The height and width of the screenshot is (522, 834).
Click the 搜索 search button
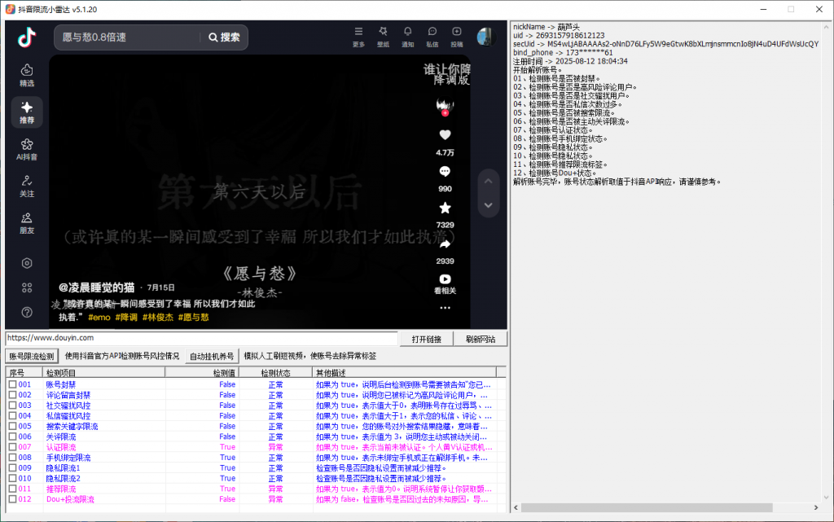pos(224,37)
